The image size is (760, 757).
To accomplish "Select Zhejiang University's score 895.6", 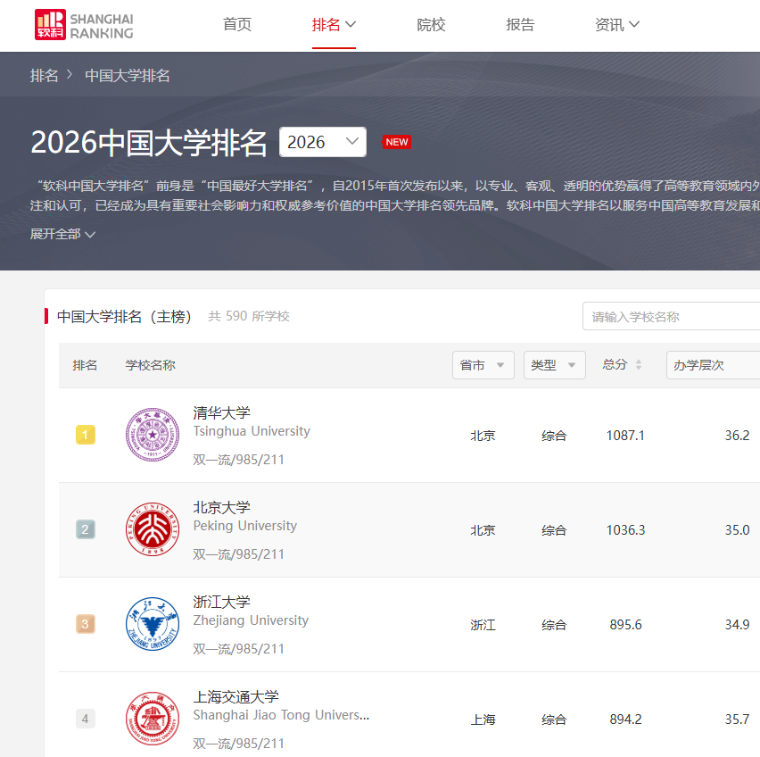I will coord(625,625).
